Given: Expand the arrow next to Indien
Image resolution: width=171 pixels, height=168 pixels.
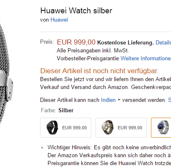Looking at the screenshot, I should click(x=119, y=100).
